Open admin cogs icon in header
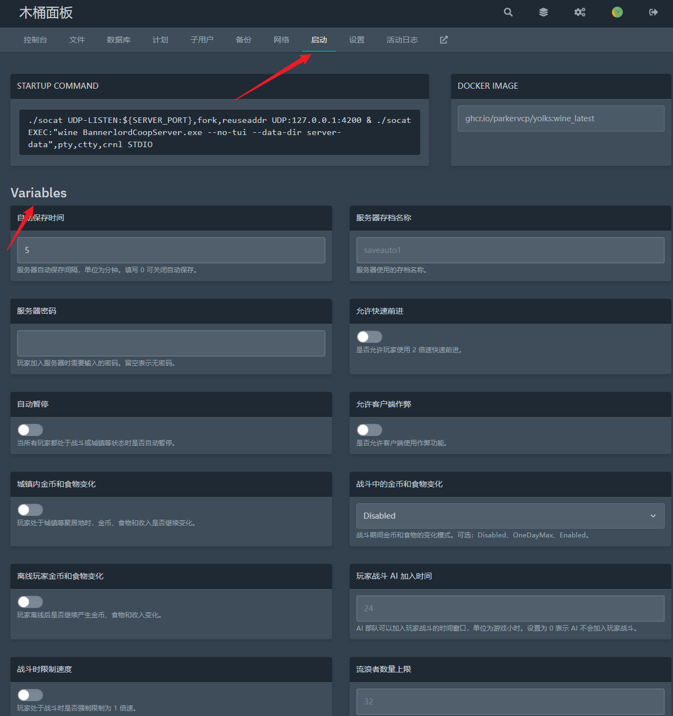 [580, 12]
